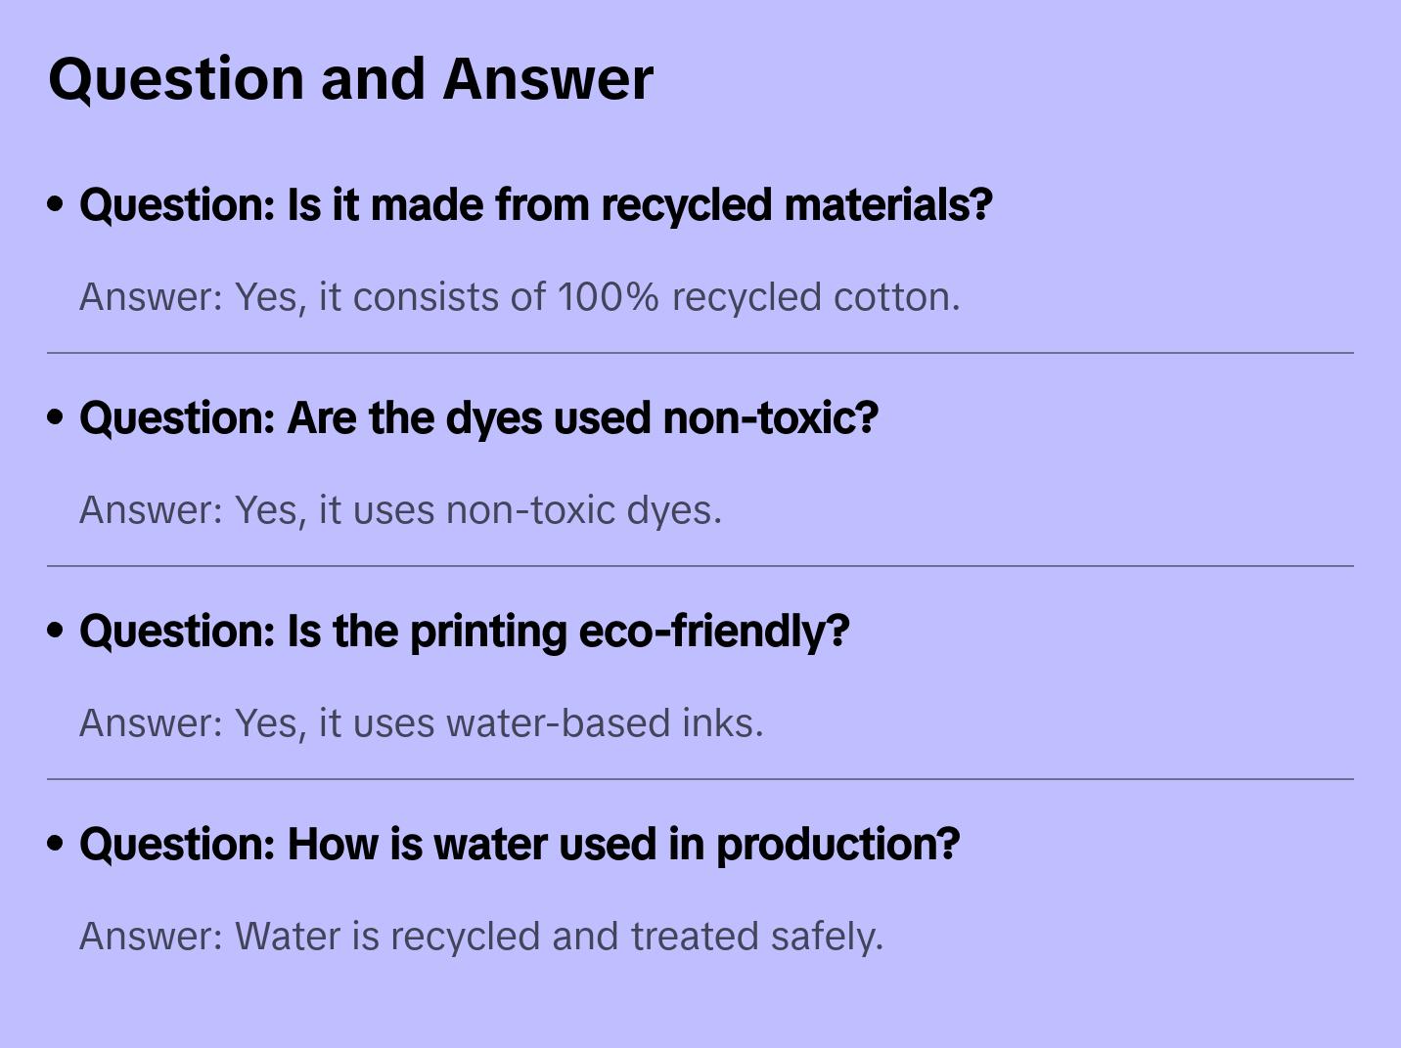Viewport: 1401px width, 1048px height.
Task: Click the divider line below the non-toxic dyes answer
Action: click(700, 566)
